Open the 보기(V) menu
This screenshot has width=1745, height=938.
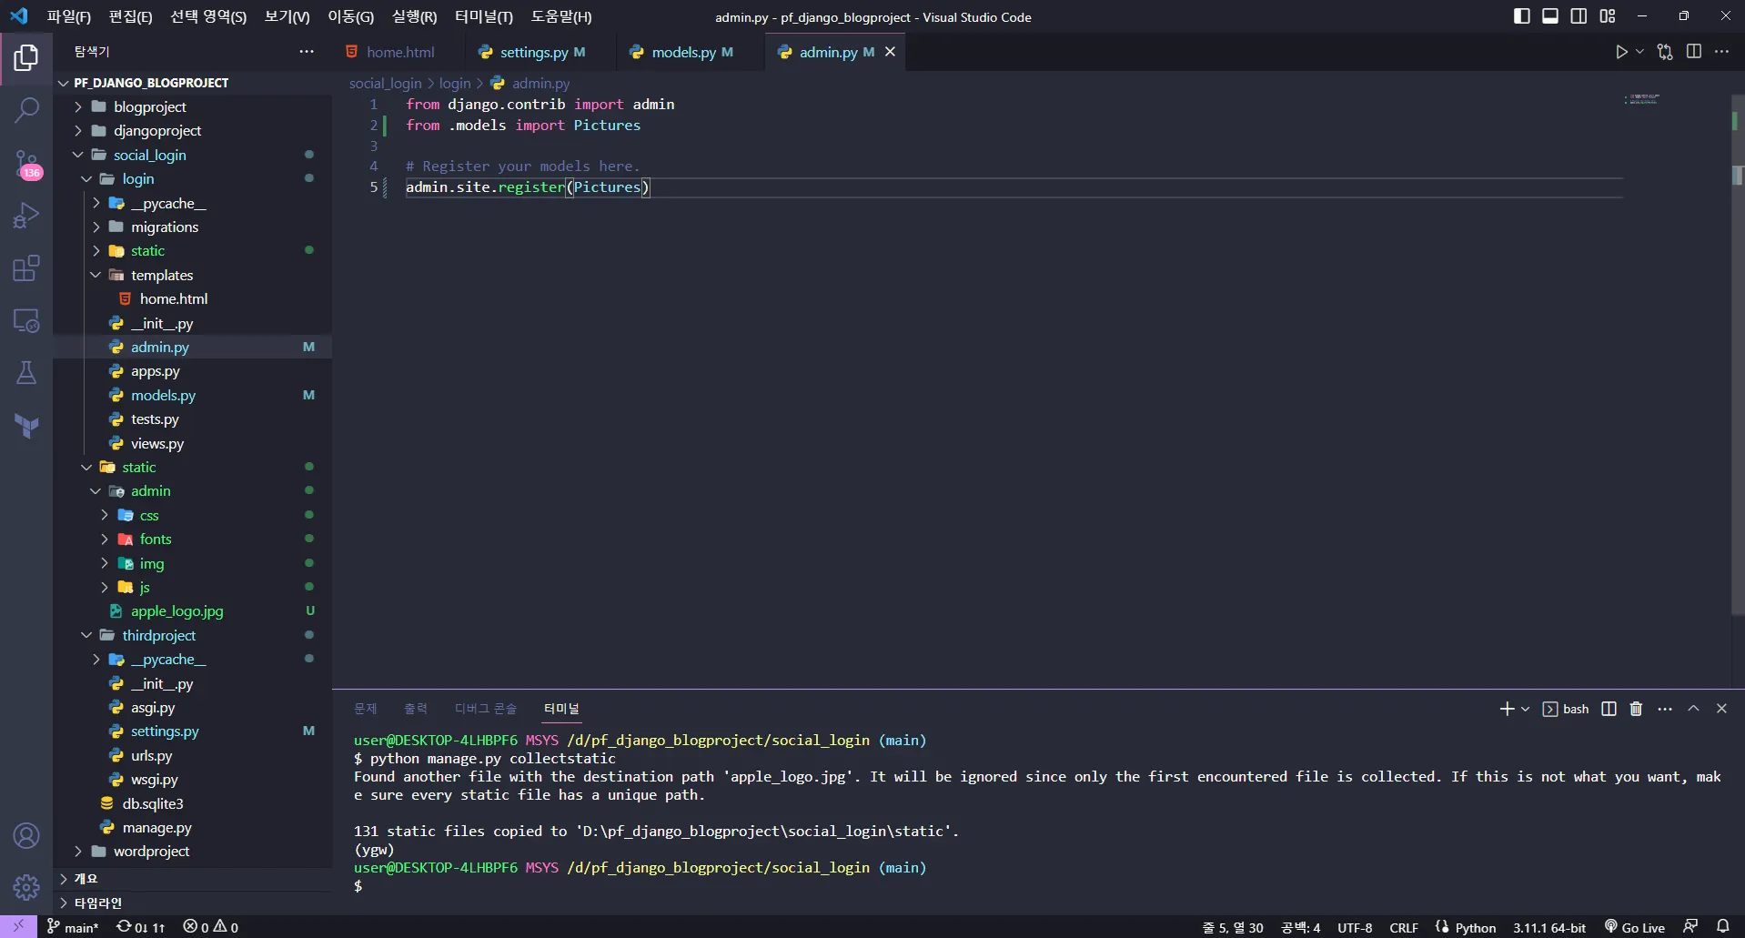[x=287, y=16]
